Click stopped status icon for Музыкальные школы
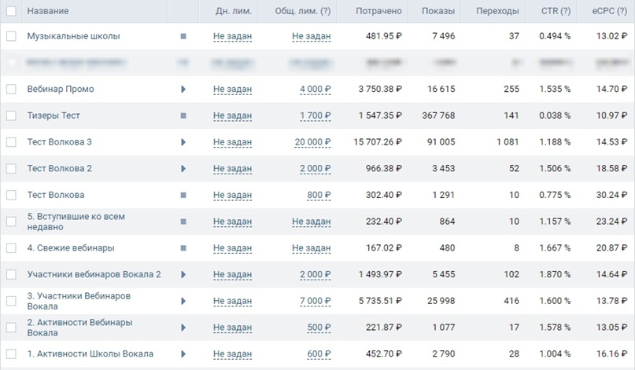This screenshot has height=370, width=635. coord(183,36)
